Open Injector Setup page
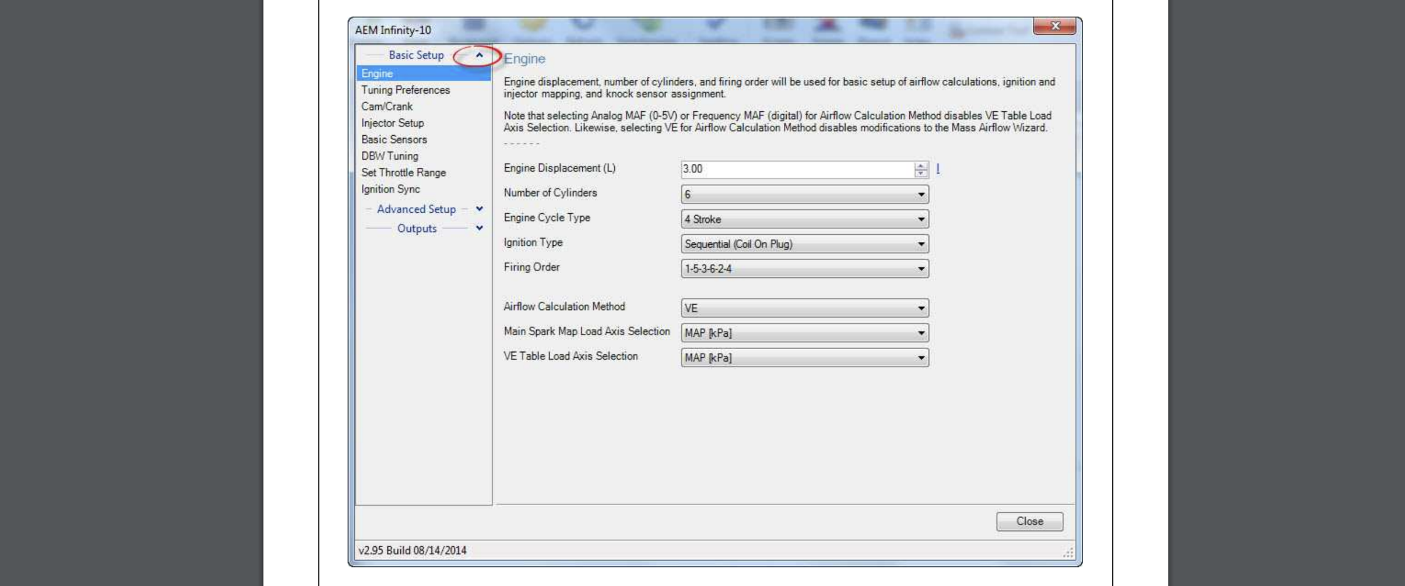This screenshot has width=1405, height=586. pyautogui.click(x=392, y=123)
